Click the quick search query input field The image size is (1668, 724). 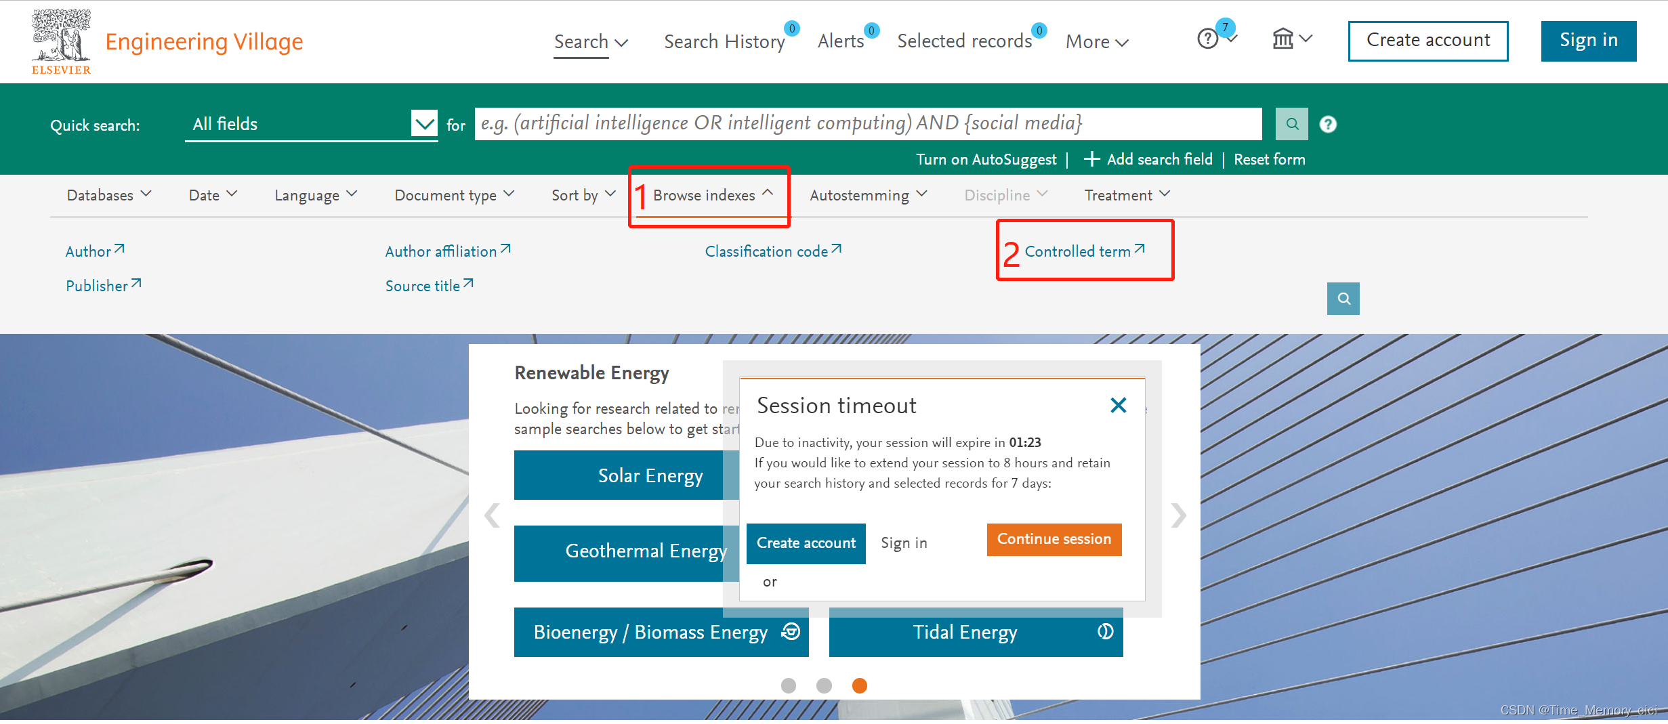tap(869, 124)
